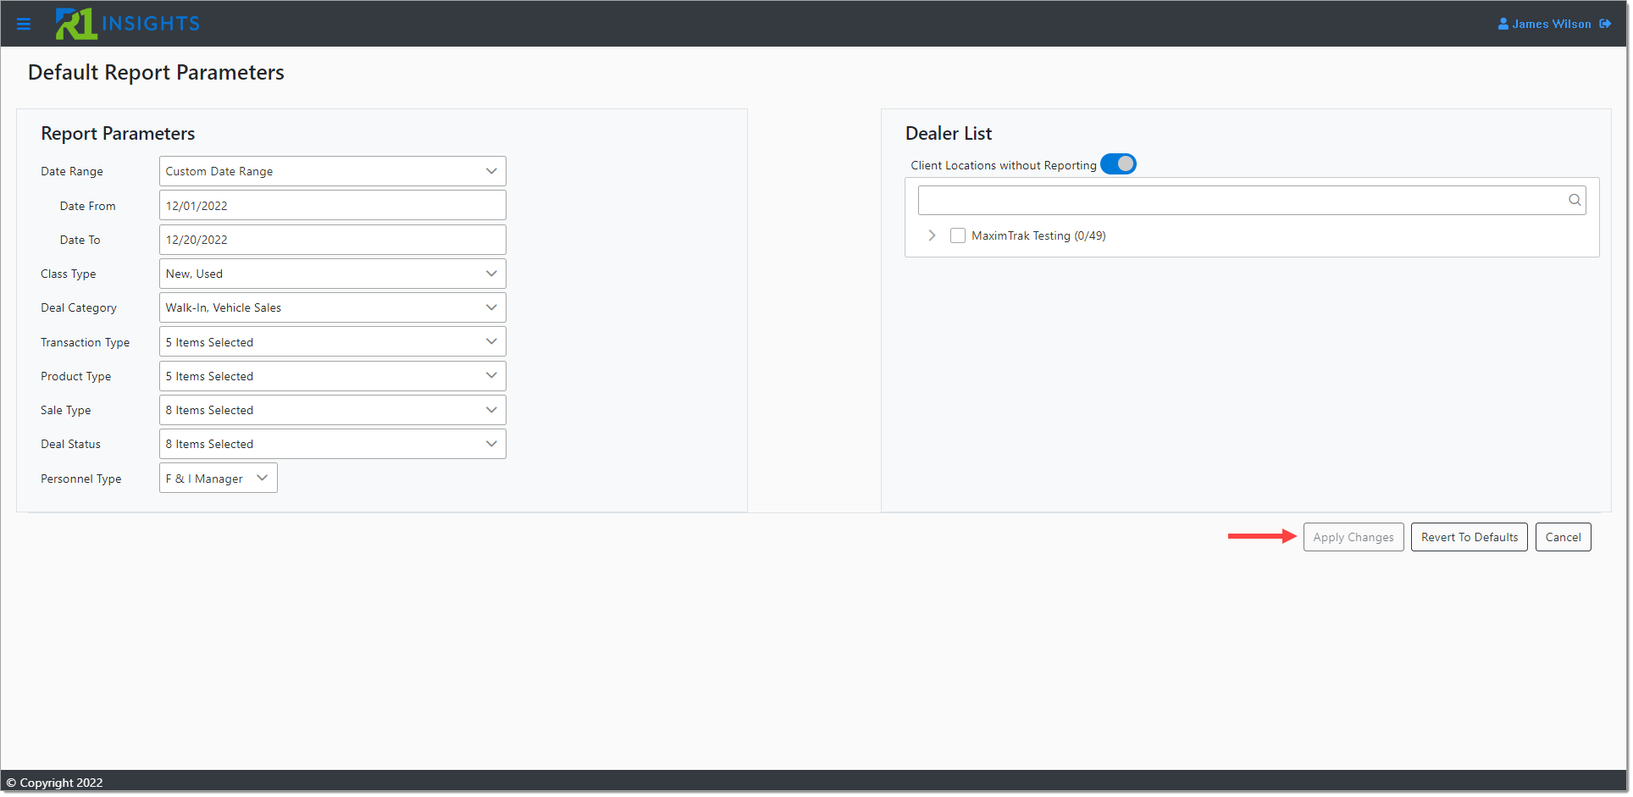Expand the MaximTrak Testing tree node
This screenshot has height=797, width=1633.
point(932,235)
